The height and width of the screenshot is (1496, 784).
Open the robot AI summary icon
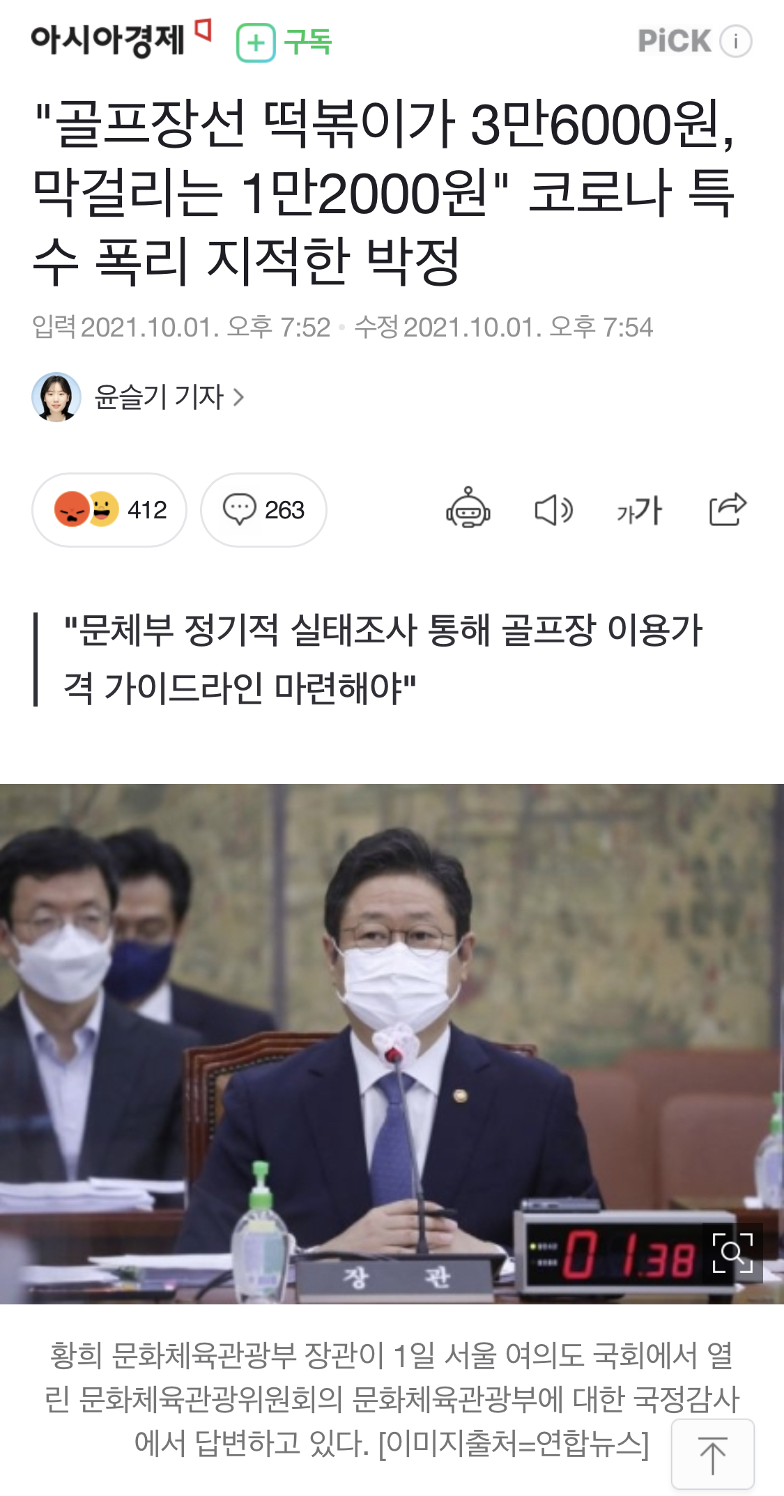pyautogui.click(x=468, y=509)
